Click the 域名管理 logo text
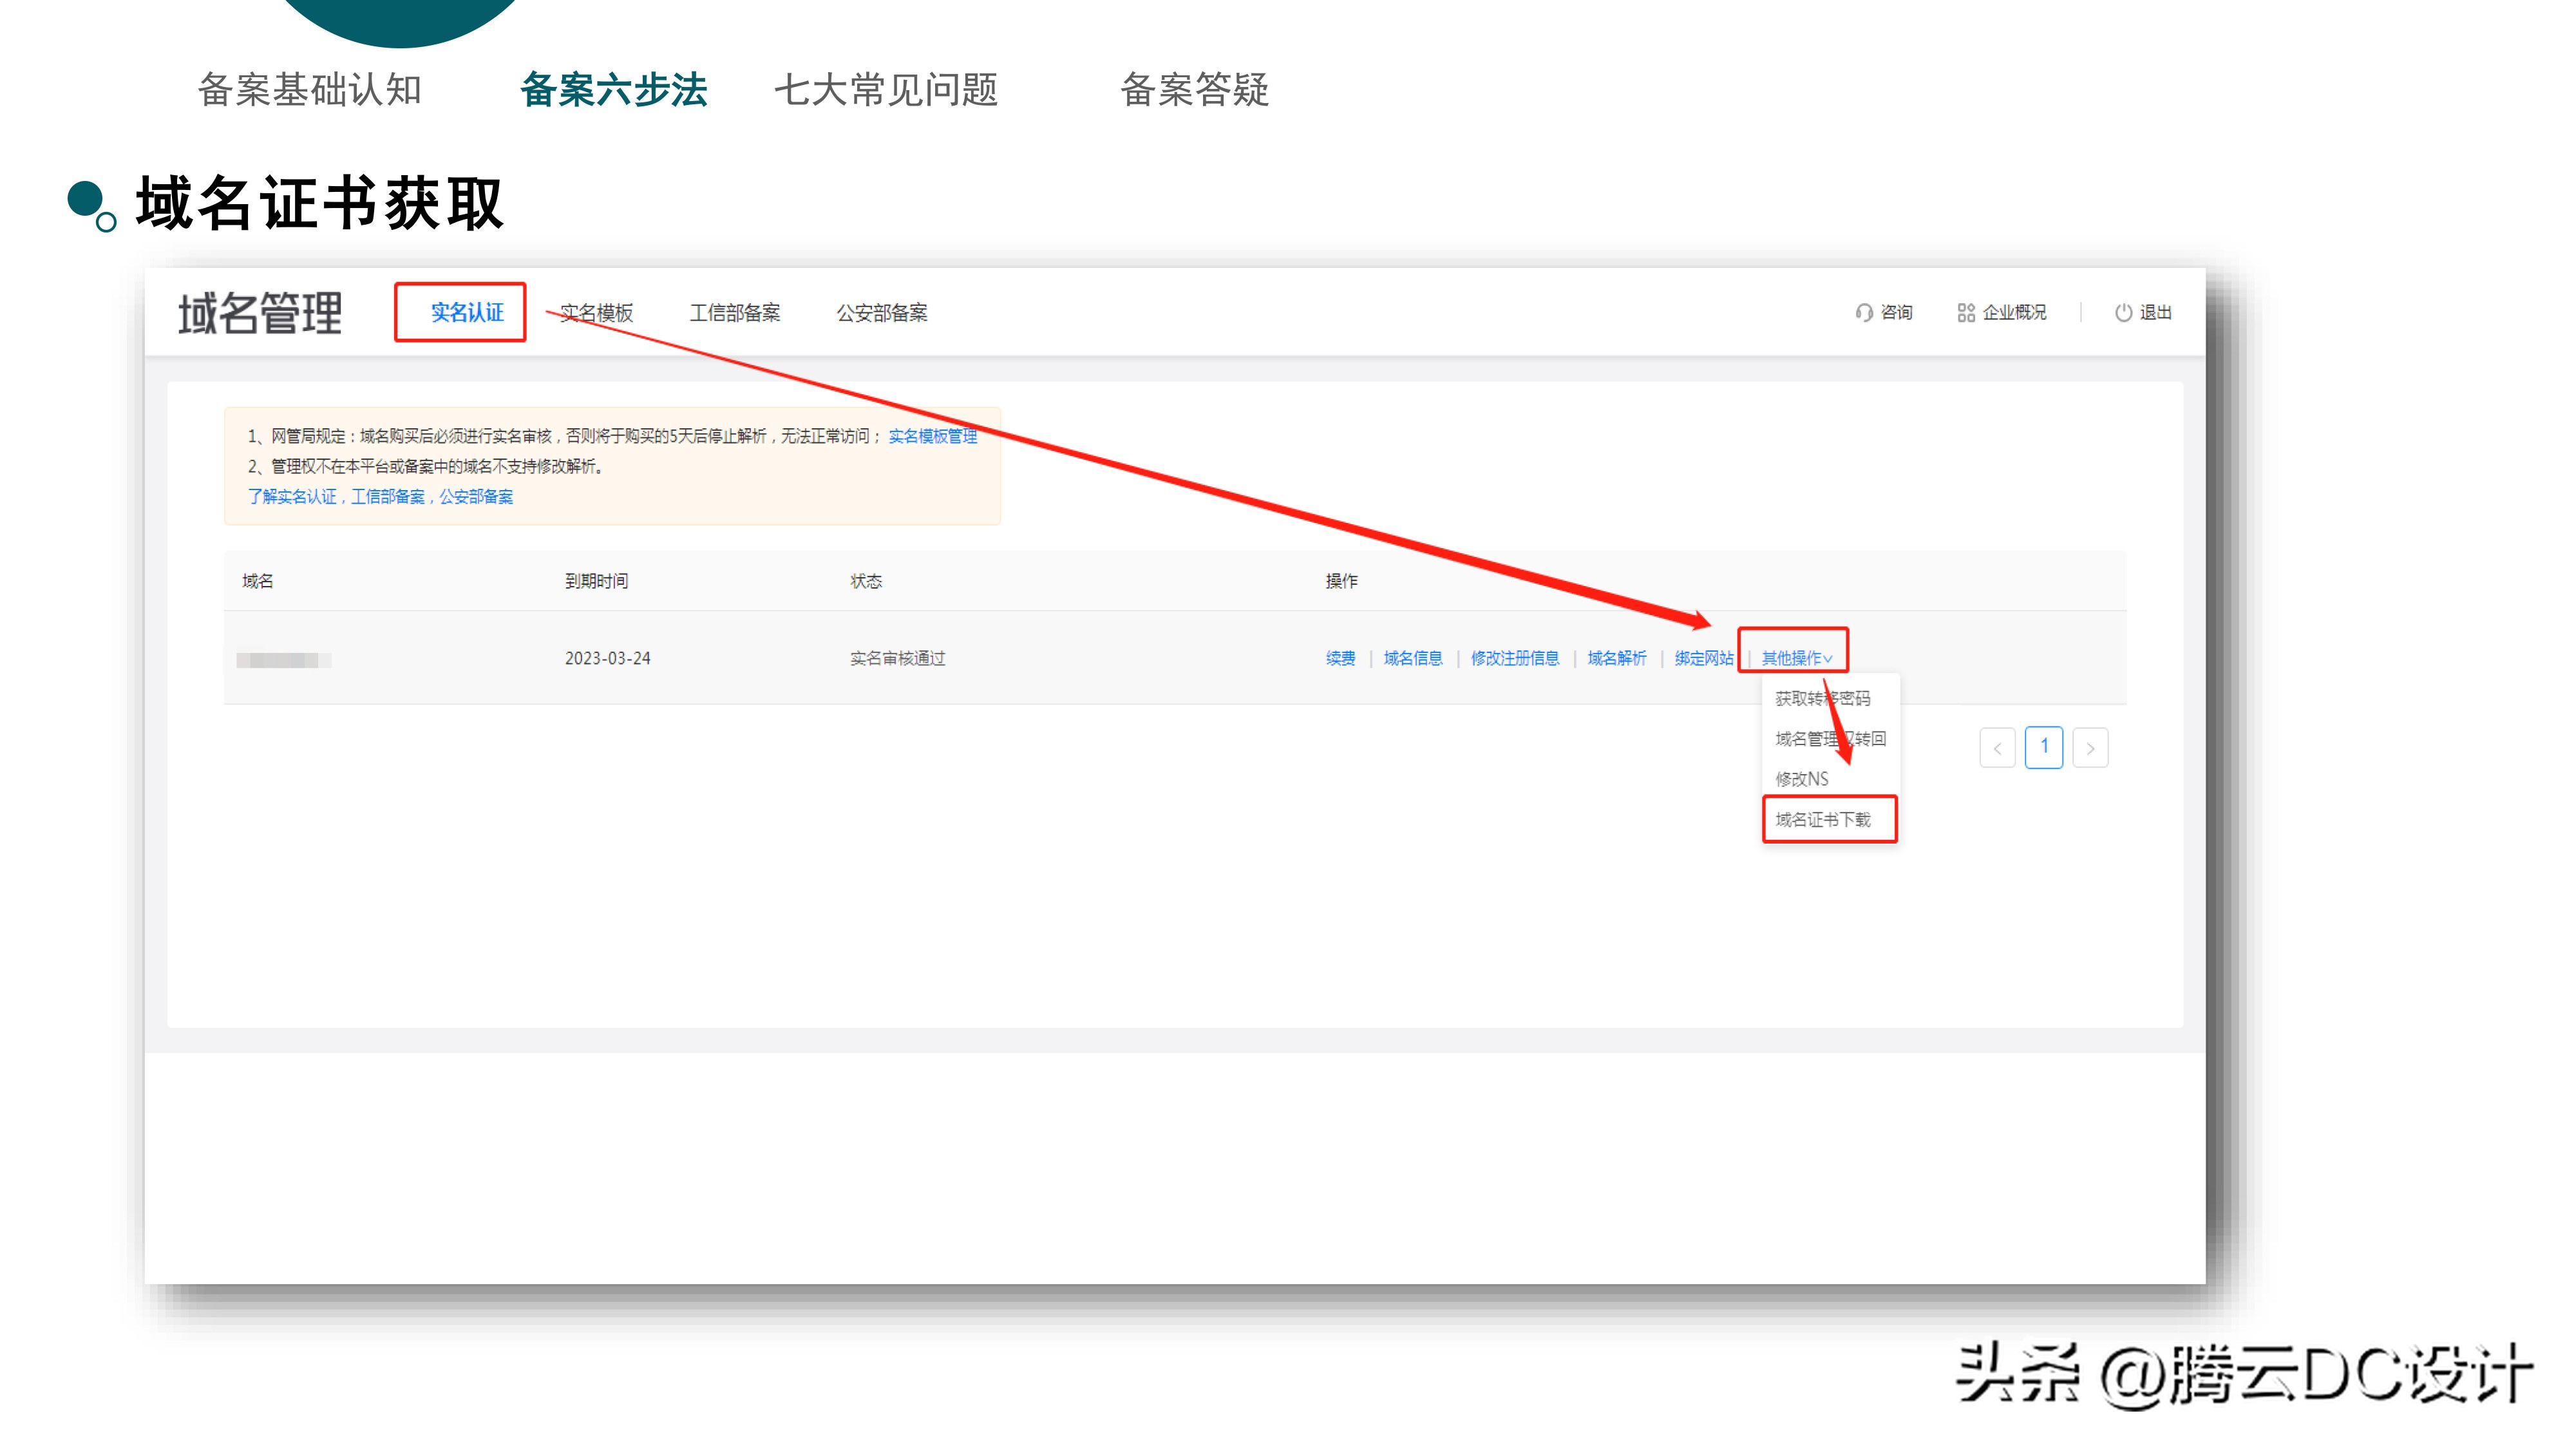 click(261, 313)
